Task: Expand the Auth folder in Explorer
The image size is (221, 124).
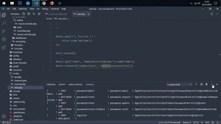Action: tap(19, 27)
